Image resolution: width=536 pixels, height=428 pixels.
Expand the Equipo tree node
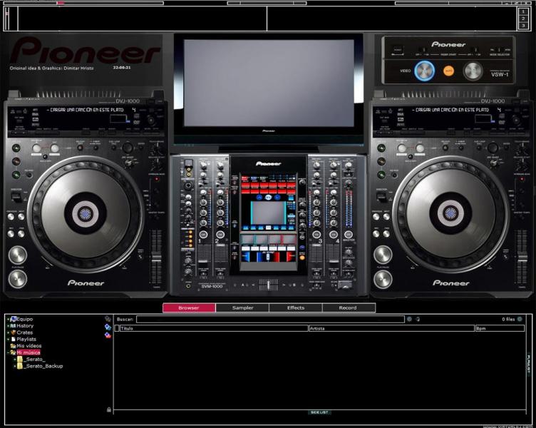tap(9, 319)
